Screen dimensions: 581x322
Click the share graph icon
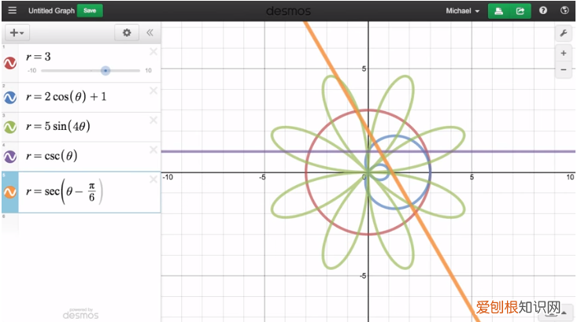[520, 11]
